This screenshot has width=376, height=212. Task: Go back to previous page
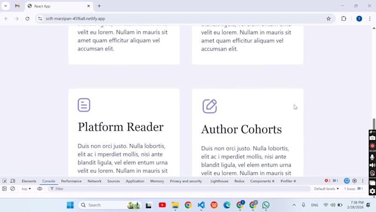click(x=6, y=18)
